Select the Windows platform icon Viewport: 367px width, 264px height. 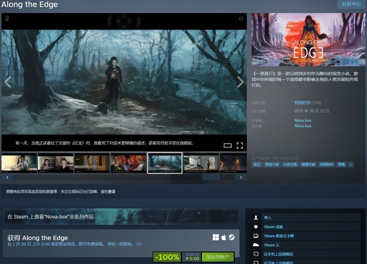pos(216,237)
